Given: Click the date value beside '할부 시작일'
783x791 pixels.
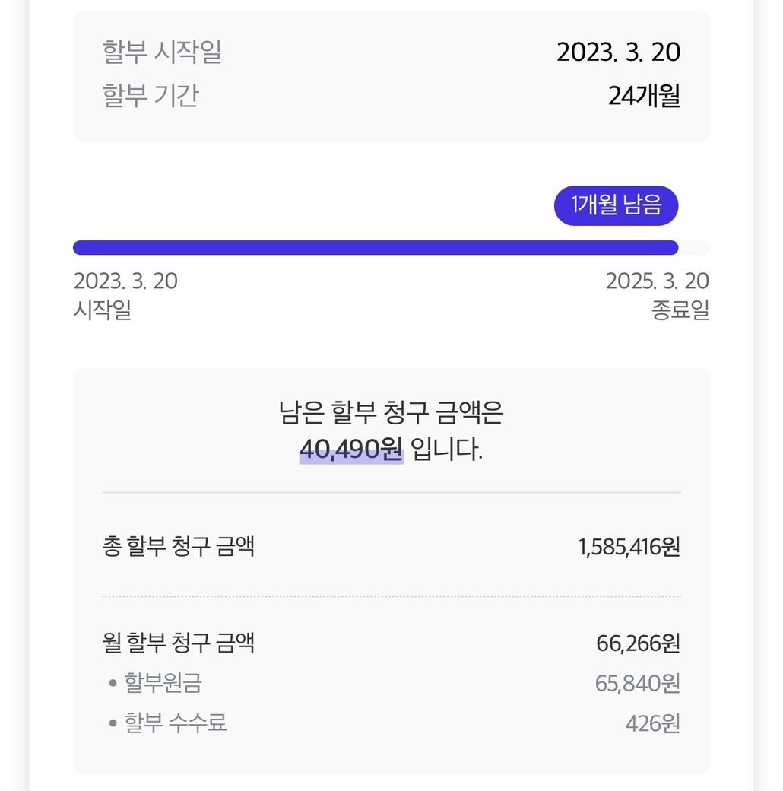Looking at the screenshot, I should (618, 52).
